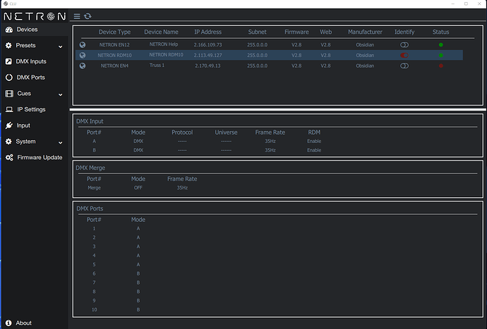Click the DMX Ports circle icon
The width and height of the screenshot is (487, 329).
[9, 77]
